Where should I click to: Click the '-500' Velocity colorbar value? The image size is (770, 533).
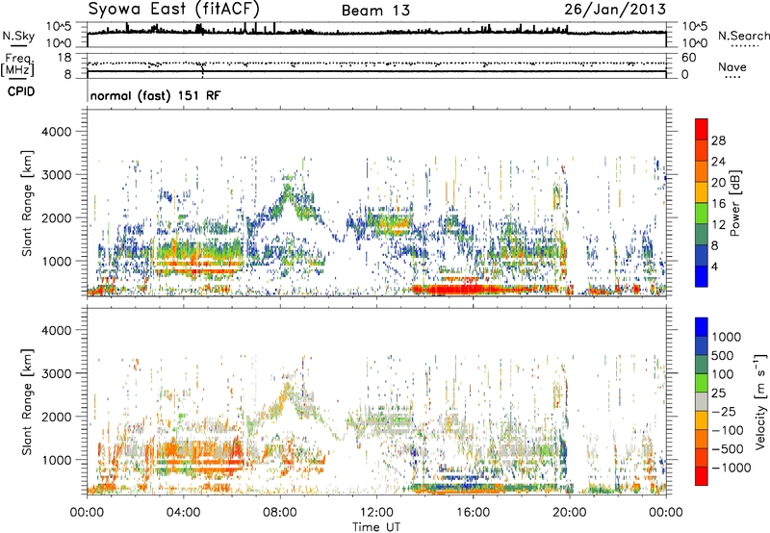728,449
